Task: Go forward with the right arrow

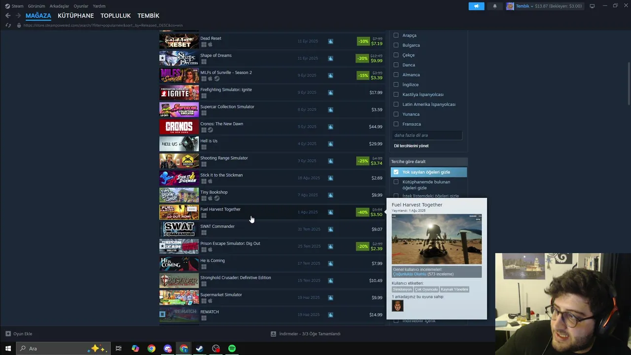Action: [18, 16]
